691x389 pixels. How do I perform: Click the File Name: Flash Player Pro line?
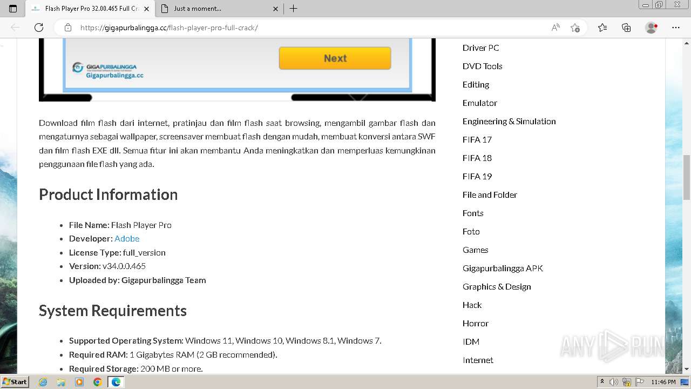[x=120, y=225]
